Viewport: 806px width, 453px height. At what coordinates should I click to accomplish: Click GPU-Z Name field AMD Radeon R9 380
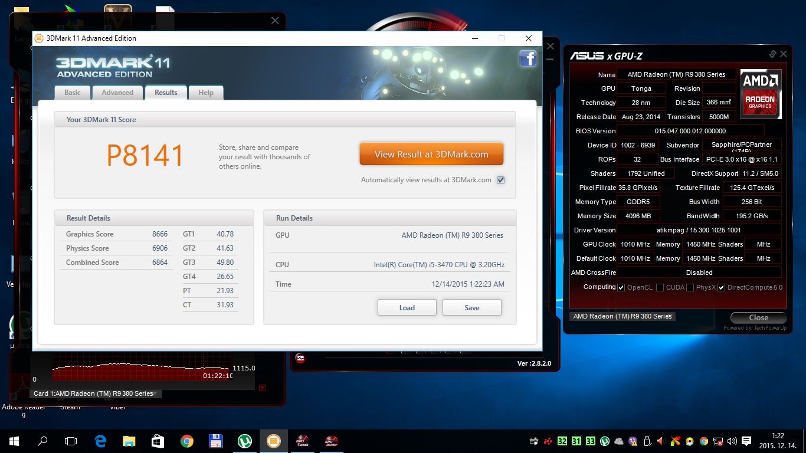(x=676, y=74)
